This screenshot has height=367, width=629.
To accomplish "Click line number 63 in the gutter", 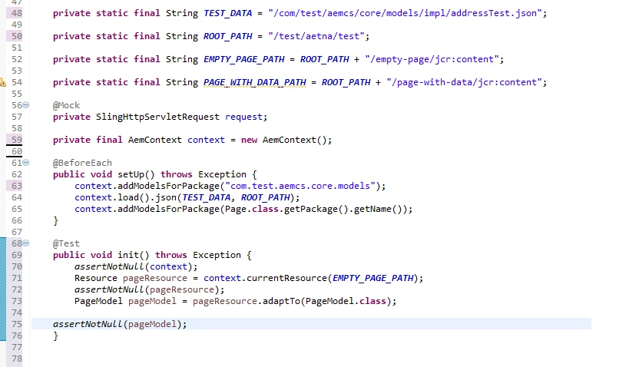I will pyautogui.click(x=17, y=186).
